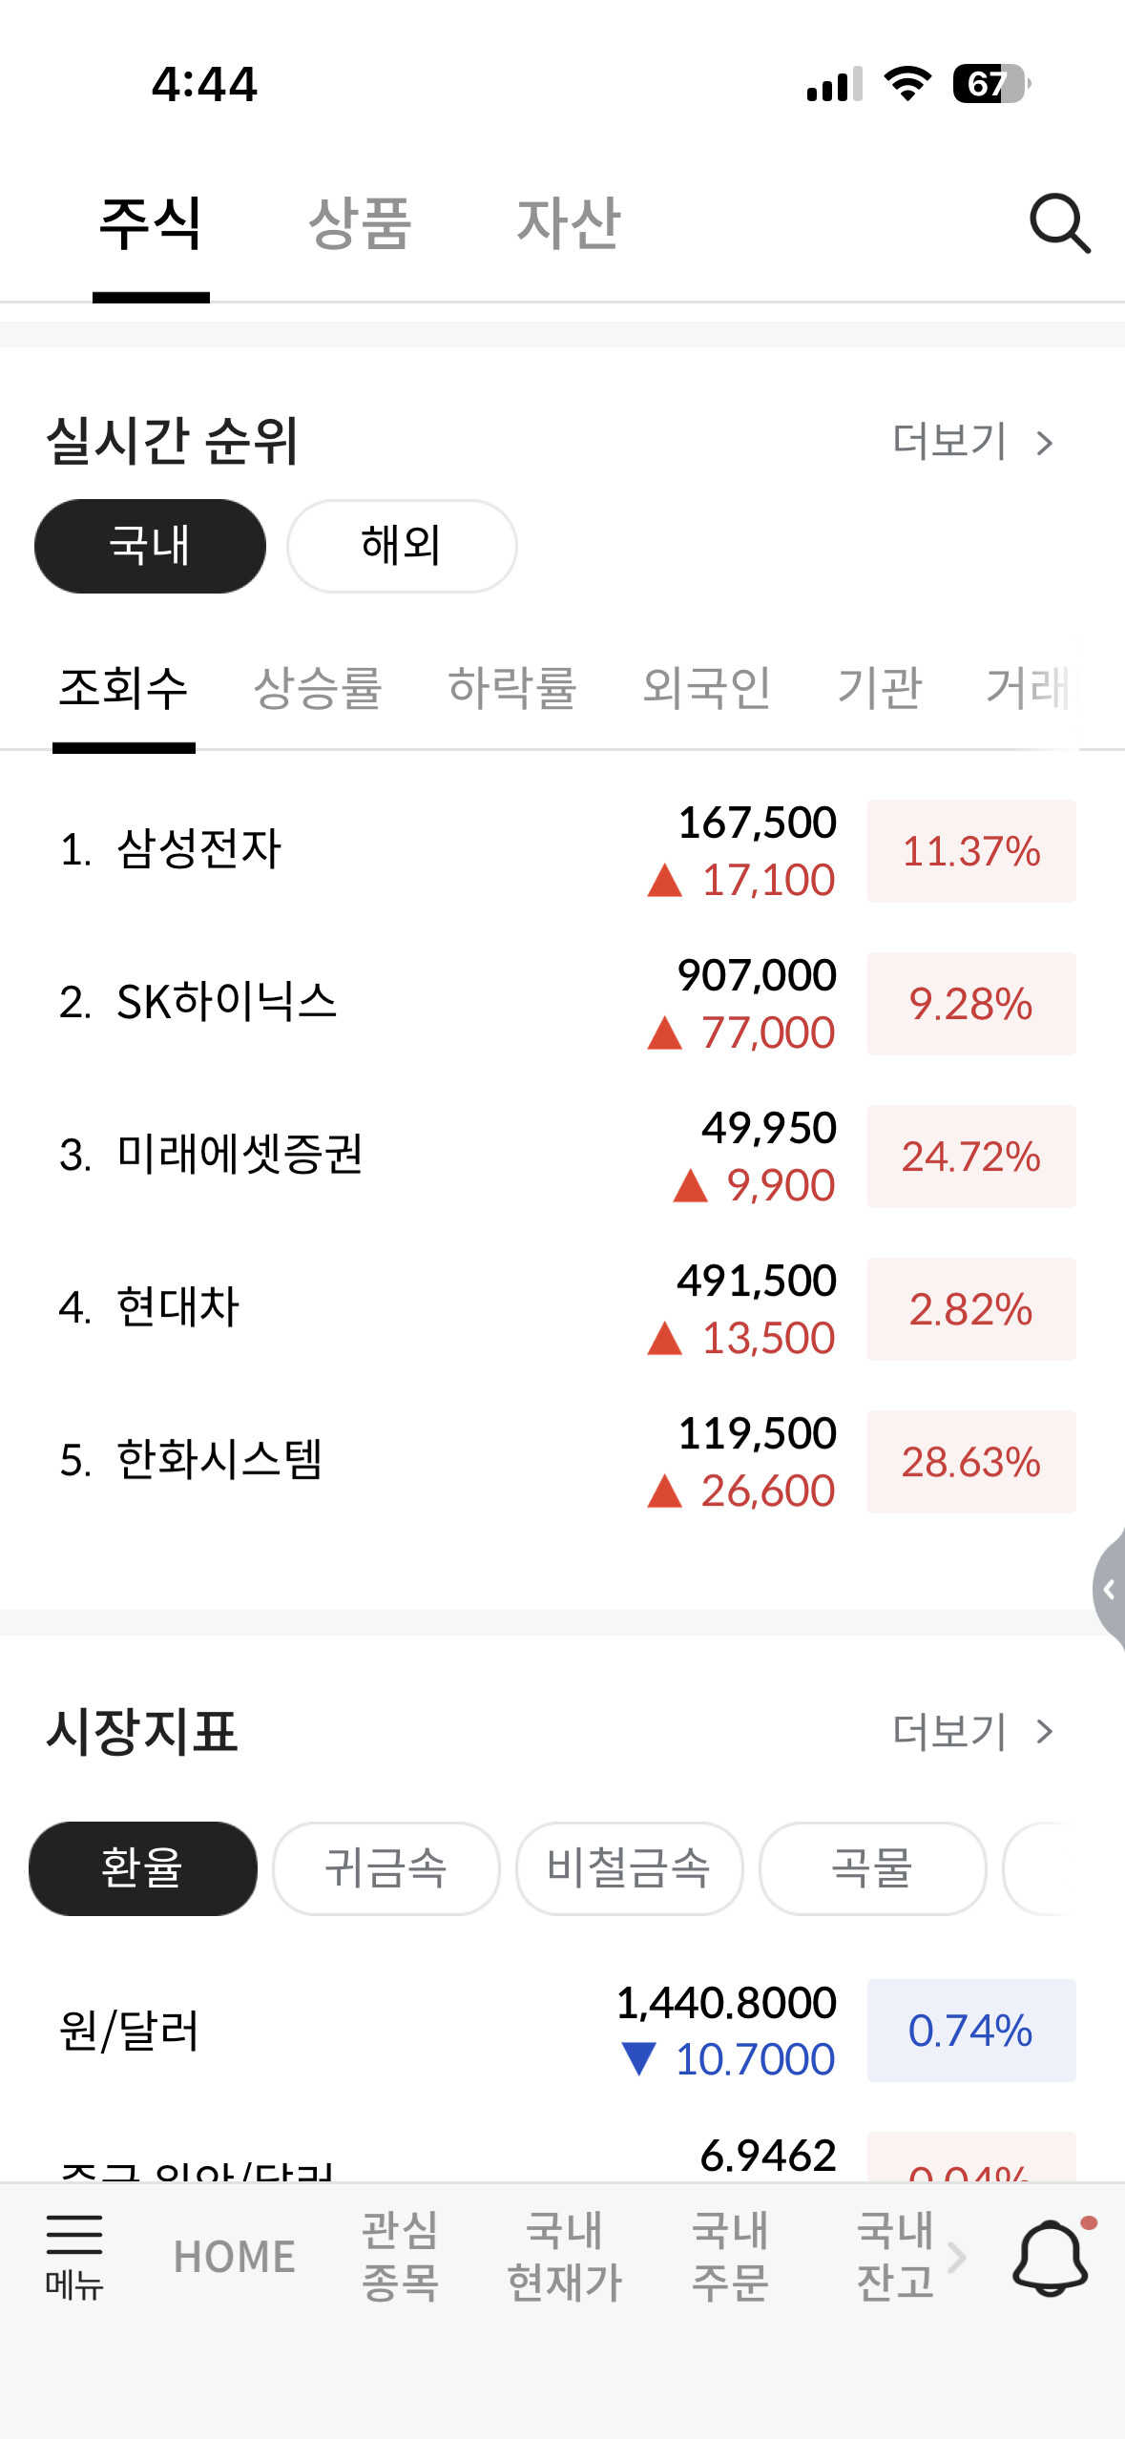The image size is (1125, 2439).
Task: Select the 비철금속 filter chip
Action: coord(630,1867)
